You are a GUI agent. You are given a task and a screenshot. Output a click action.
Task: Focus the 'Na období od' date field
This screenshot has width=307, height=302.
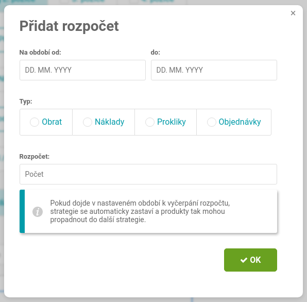(82, 70)
